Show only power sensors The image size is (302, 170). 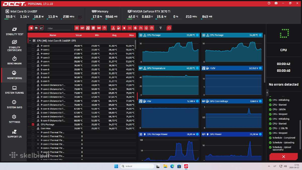click(124, 28)
